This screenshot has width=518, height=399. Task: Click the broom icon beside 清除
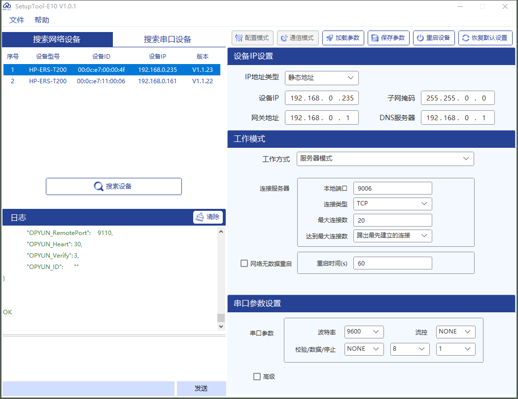coord(200,217)
